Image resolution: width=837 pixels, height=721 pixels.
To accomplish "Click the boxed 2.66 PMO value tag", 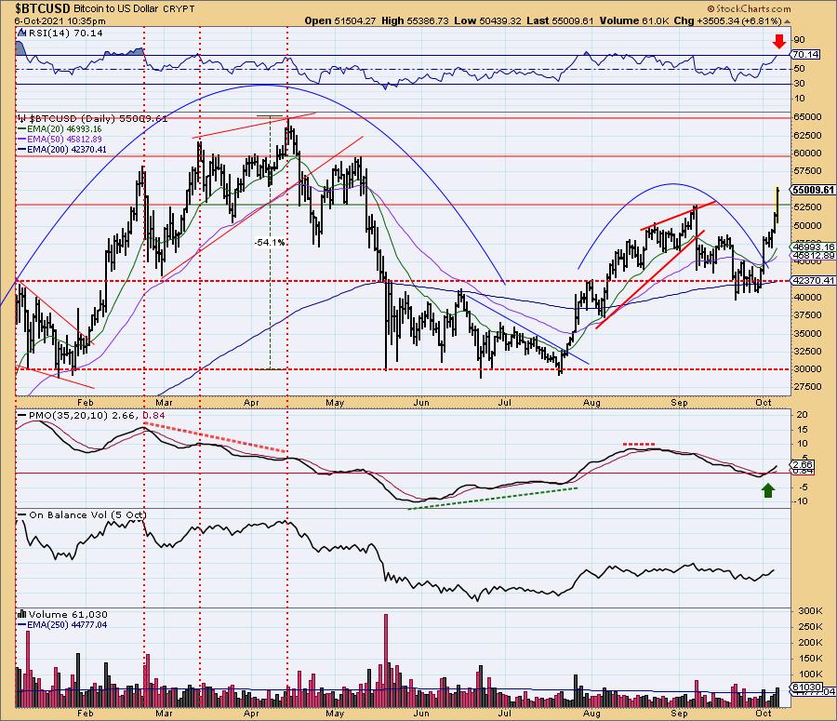I will click(x=804, y=464).
